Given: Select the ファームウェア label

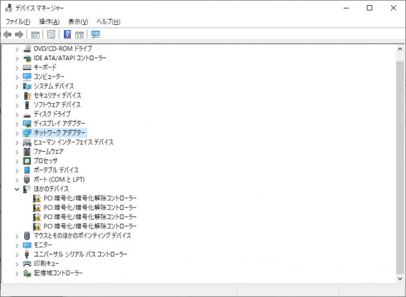Looking at the screenshot, I should coord(48,151).
